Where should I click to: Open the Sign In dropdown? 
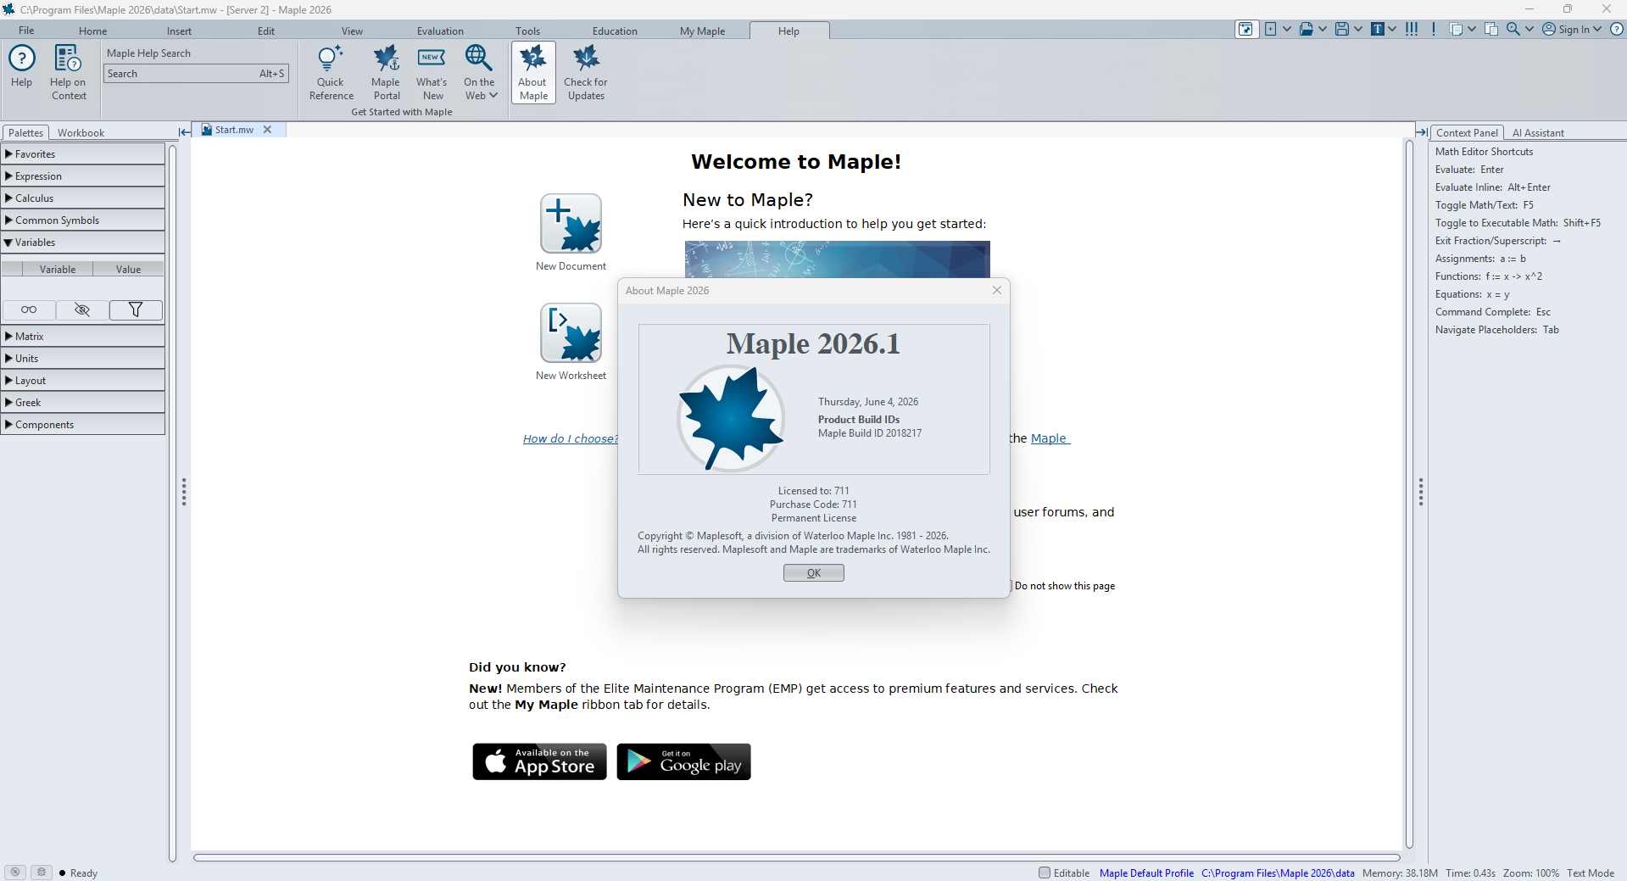point(1573,30)
